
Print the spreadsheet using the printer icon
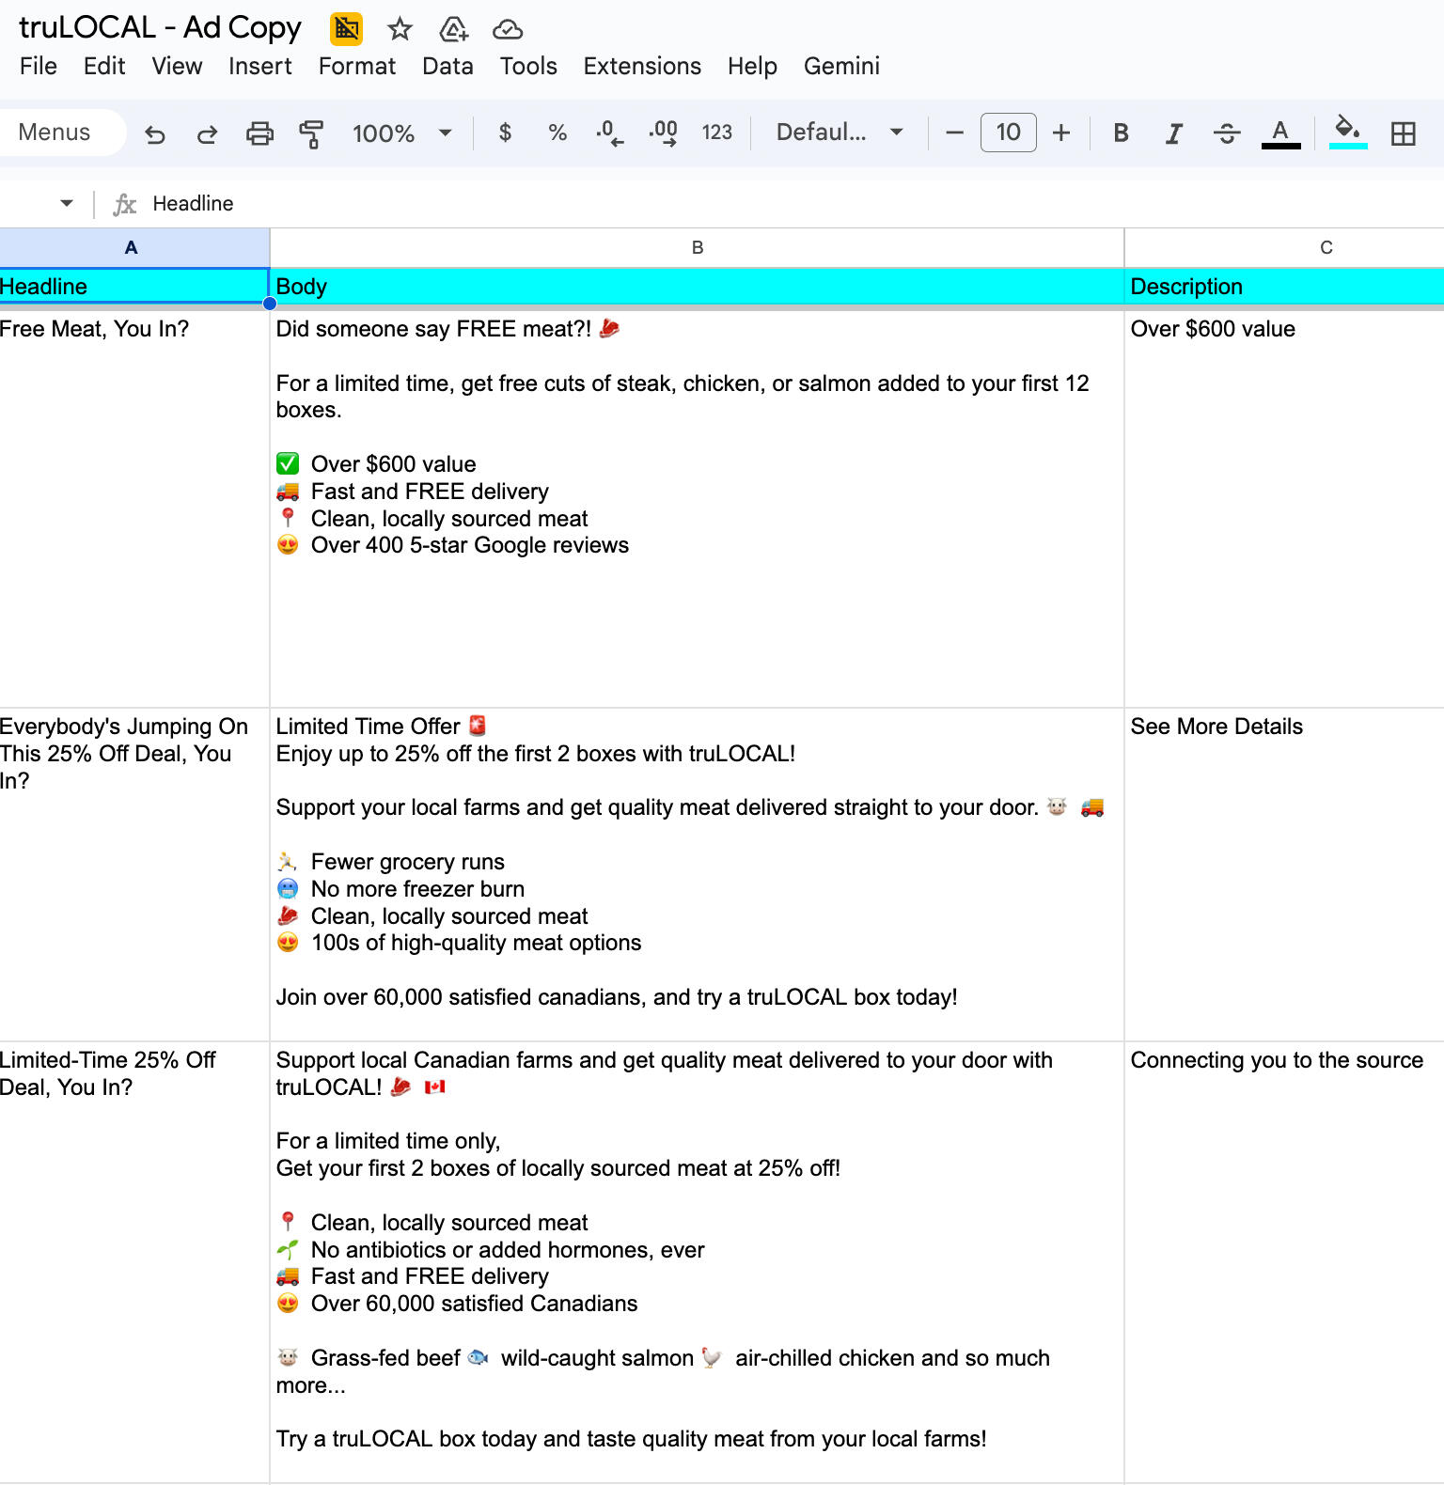pyautogui.click(x=259, y=133)
